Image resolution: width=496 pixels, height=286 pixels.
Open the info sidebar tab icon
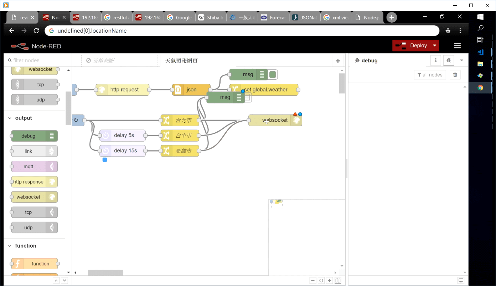pyautogui.click(x=435, y=60)
